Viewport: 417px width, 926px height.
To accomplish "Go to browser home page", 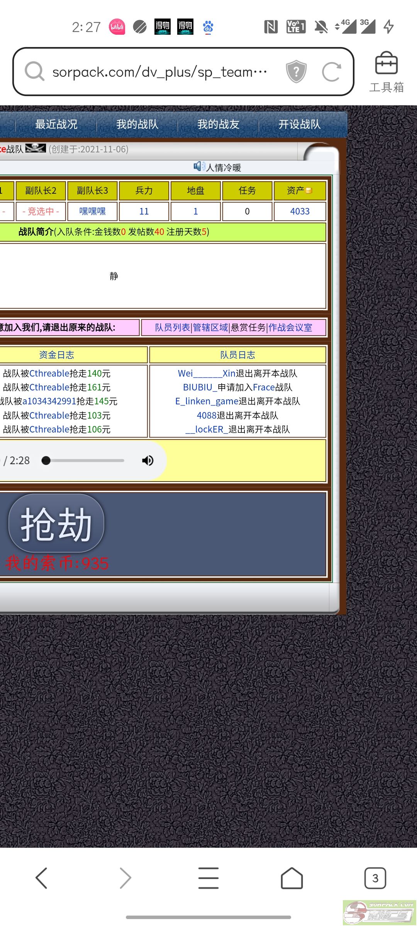I will pos(292,878).
